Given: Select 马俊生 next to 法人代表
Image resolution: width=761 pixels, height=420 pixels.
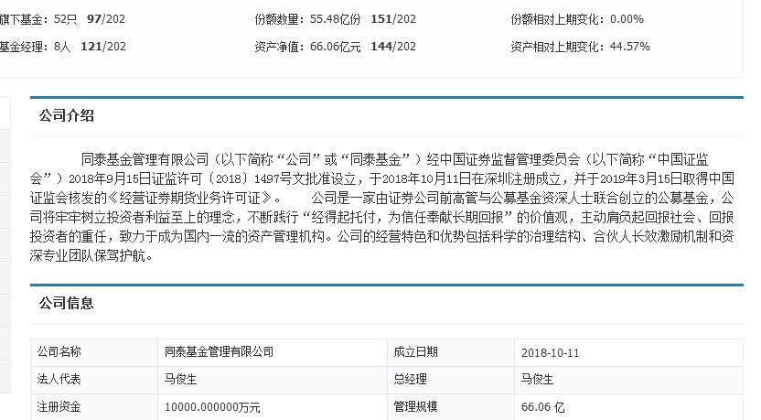Looking at the screenshot, I should tap(273, 380).
